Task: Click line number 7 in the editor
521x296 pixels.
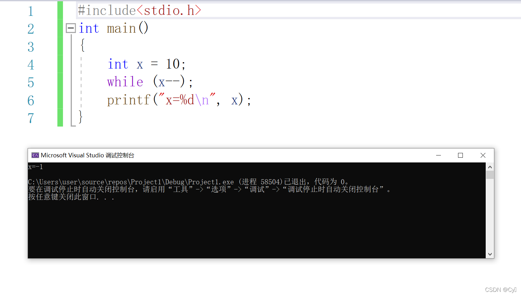Action: (x=31, y=118)
